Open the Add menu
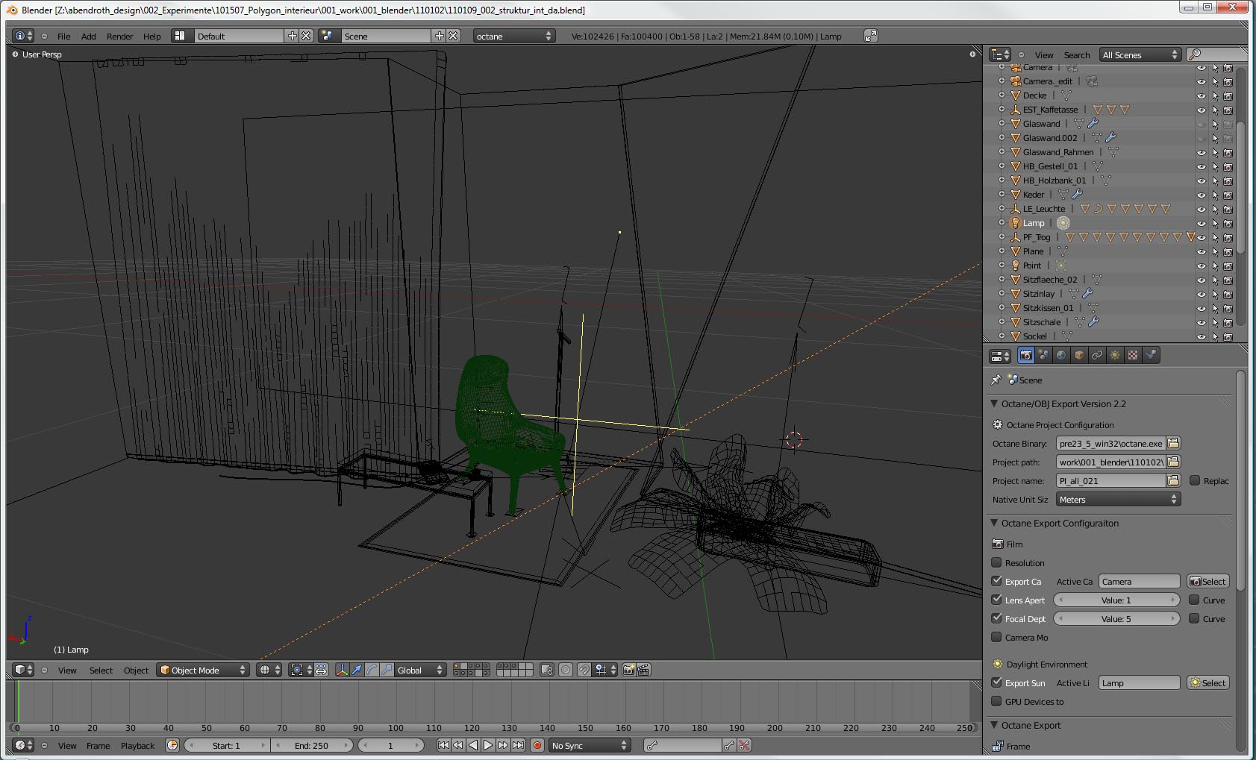 [x=88, y=36]
